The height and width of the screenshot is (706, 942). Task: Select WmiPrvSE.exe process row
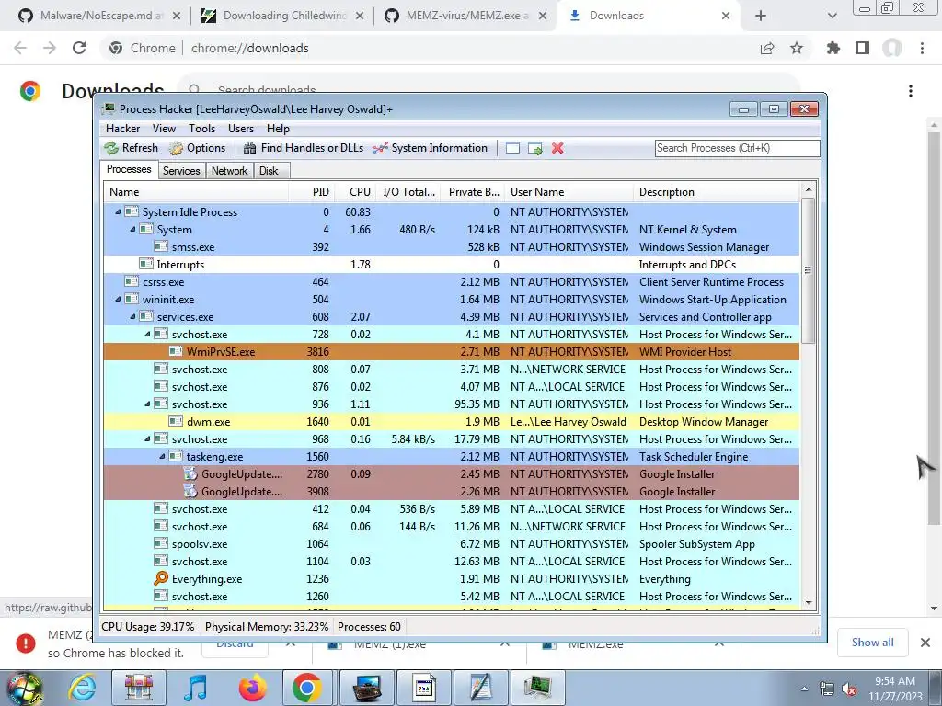[451, 352]
